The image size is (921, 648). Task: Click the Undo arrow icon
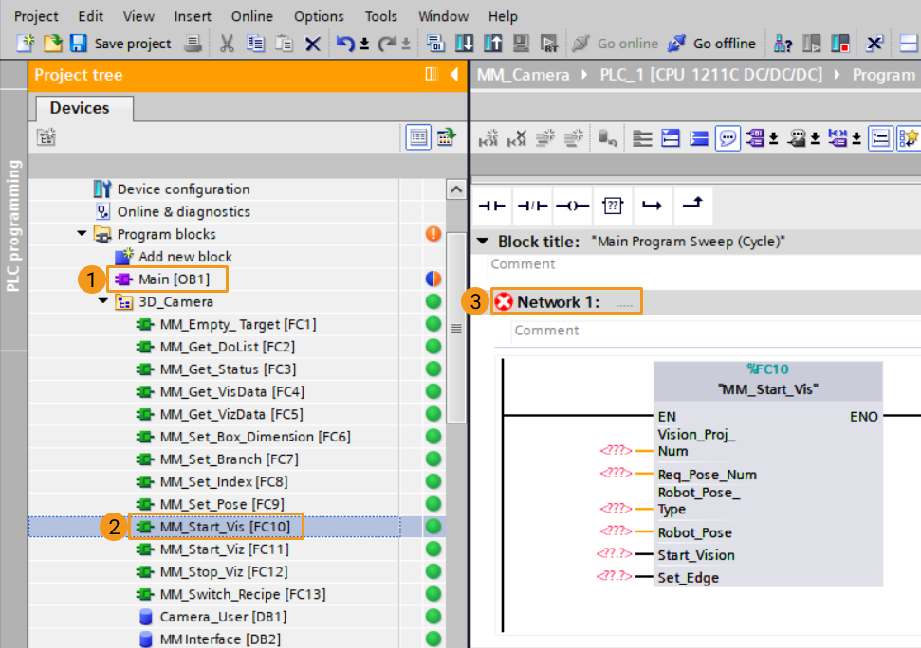pos(346,44)
